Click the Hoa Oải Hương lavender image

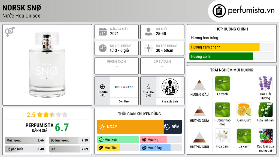pos(265,83)
